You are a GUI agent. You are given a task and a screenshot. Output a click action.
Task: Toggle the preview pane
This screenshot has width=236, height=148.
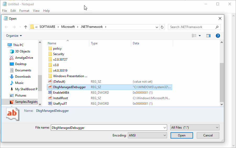(x=208, y=36)
